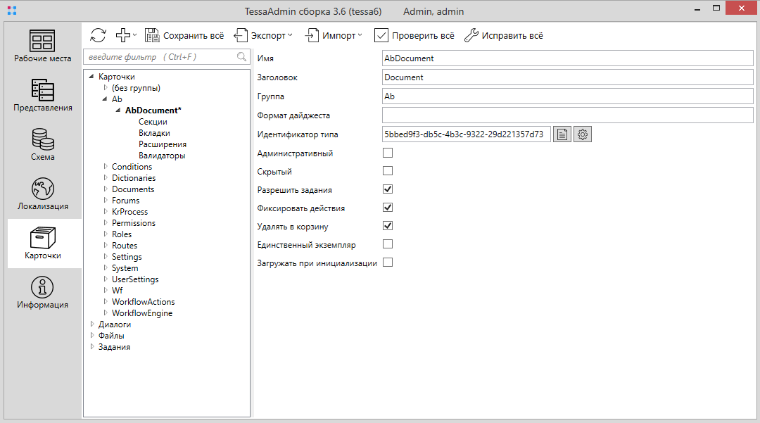Click the Сохранить всё button
The height and width of the screenshot is (423, 760).
tap(185, 35)
